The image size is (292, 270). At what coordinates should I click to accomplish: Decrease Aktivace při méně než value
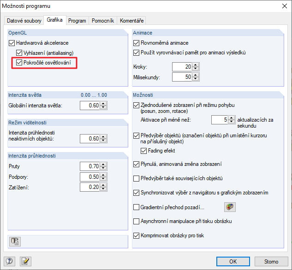click(231, 122)
